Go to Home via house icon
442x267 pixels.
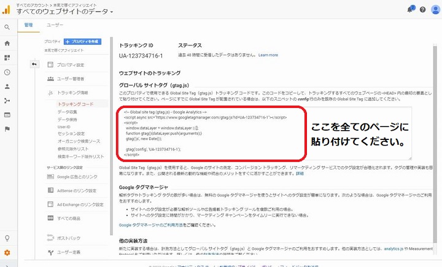pyautogui.click(x=7, y=44)
